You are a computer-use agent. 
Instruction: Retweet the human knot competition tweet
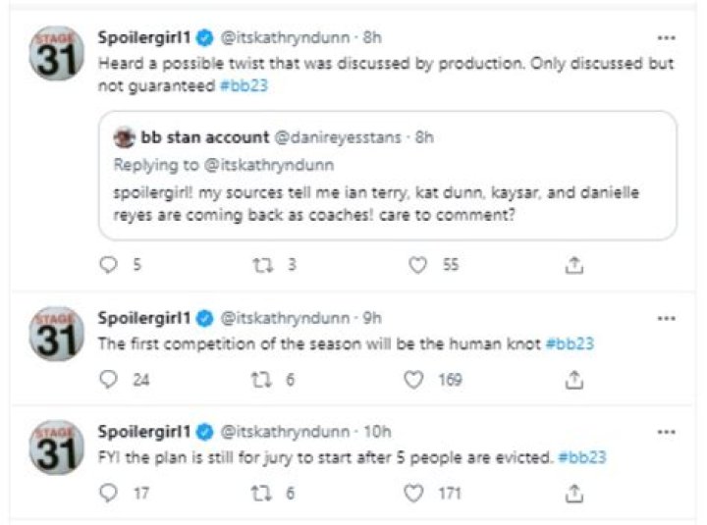click(x=261, y=380)
